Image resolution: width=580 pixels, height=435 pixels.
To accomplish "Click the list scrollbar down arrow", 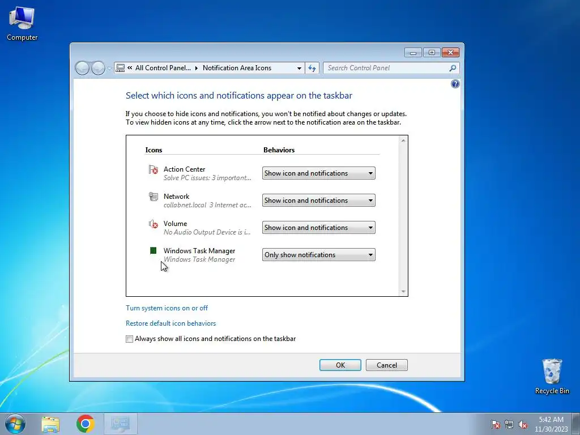I will (x=403, y=292).
